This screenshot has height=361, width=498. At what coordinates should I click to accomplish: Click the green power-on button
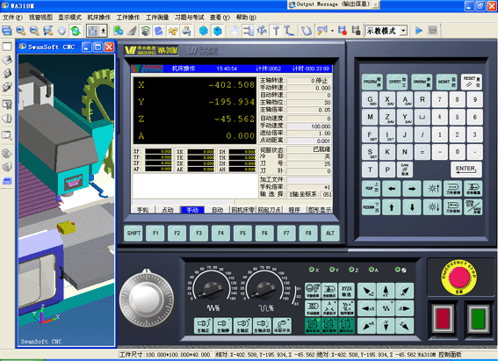tap(479, 318)
